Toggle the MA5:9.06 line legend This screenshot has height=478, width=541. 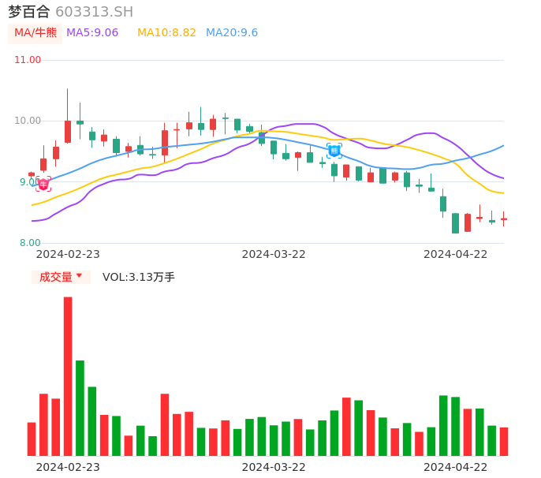point(92,33)
